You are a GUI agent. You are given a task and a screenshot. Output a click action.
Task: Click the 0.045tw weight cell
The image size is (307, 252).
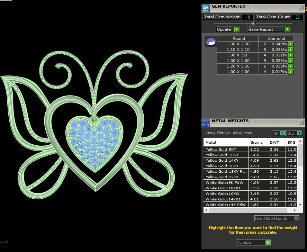pyautogui.click(x=279, y=49)
